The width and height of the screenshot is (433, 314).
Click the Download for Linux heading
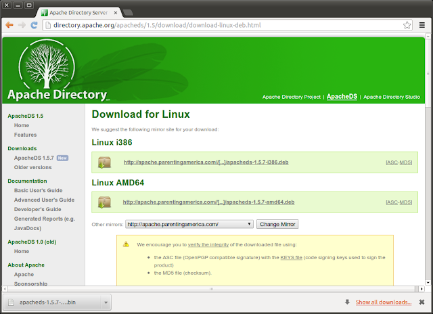coord(141,114)
